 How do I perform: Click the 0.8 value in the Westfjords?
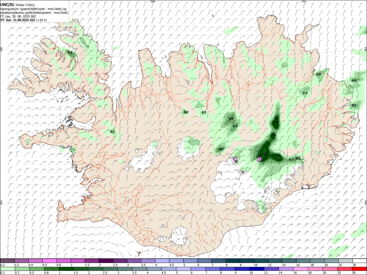click(x=70, y=52)
